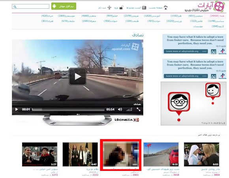The height and width of the screenshot is (178, 229).
Task: Click the TV icon for the video list
Action: 144,7
